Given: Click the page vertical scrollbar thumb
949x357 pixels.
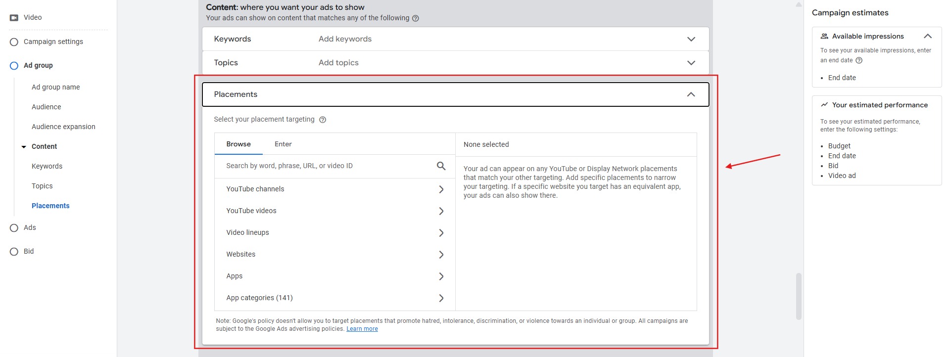Looking at the screenshot, I should [x=798, y=296].
